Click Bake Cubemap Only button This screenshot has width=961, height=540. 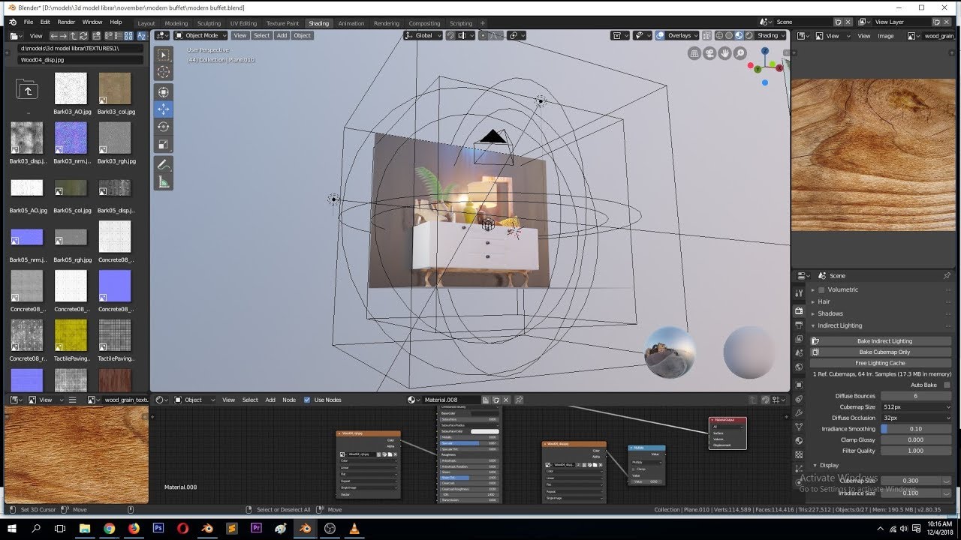click(881, 352)
